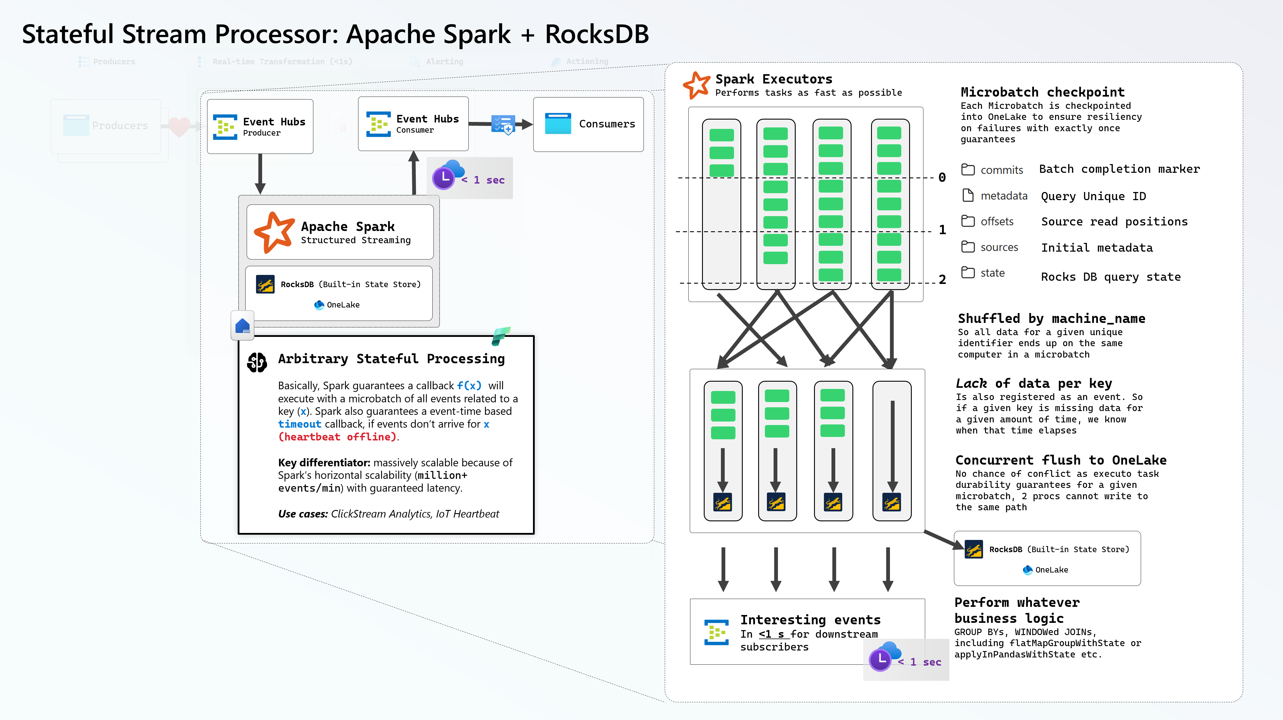Click the Spark Executors star icon
The image size is (1283, 720).
[696, 85]
